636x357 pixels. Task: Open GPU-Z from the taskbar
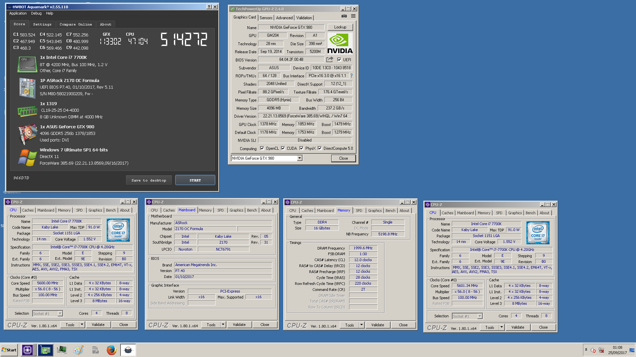pyautogui.click(x=45, y=350)
